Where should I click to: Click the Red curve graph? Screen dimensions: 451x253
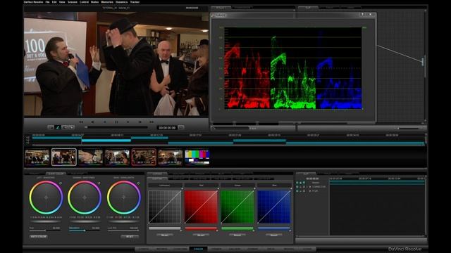tap(201, 207)
